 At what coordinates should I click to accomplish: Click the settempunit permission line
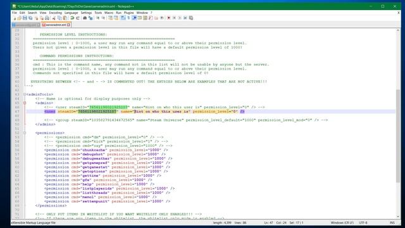tap(107, 201)
